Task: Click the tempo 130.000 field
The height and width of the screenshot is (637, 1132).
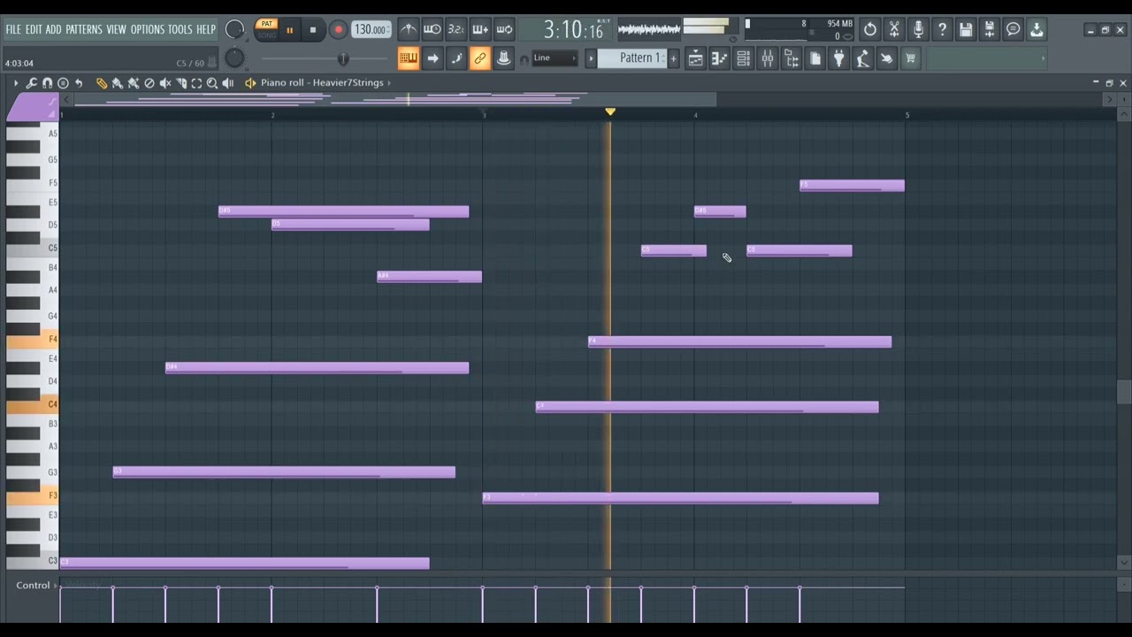Action: (371, 29)
